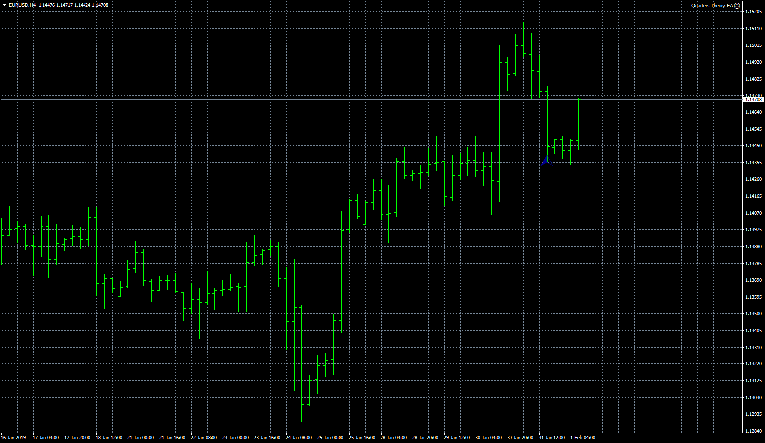The height and width of the screenshot is (443, 765).
Task: Select the blue buy arrow marker on chart
Action: (x=547, y=161)
